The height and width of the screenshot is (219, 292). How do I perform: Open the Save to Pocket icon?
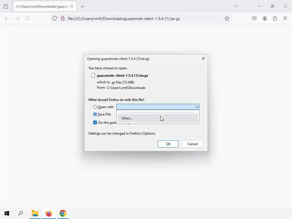(254, 19)
